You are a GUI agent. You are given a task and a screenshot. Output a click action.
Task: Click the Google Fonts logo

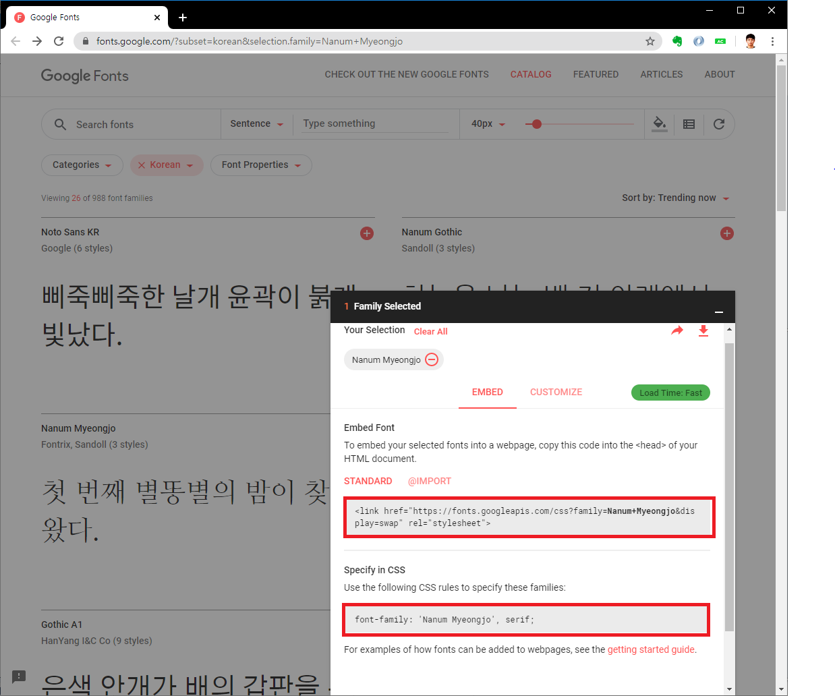coord(84,76)
